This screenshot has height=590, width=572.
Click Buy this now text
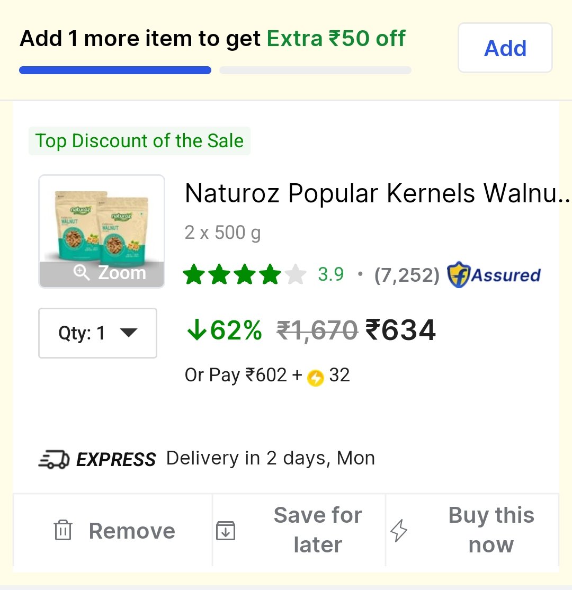tap(491, 530)
